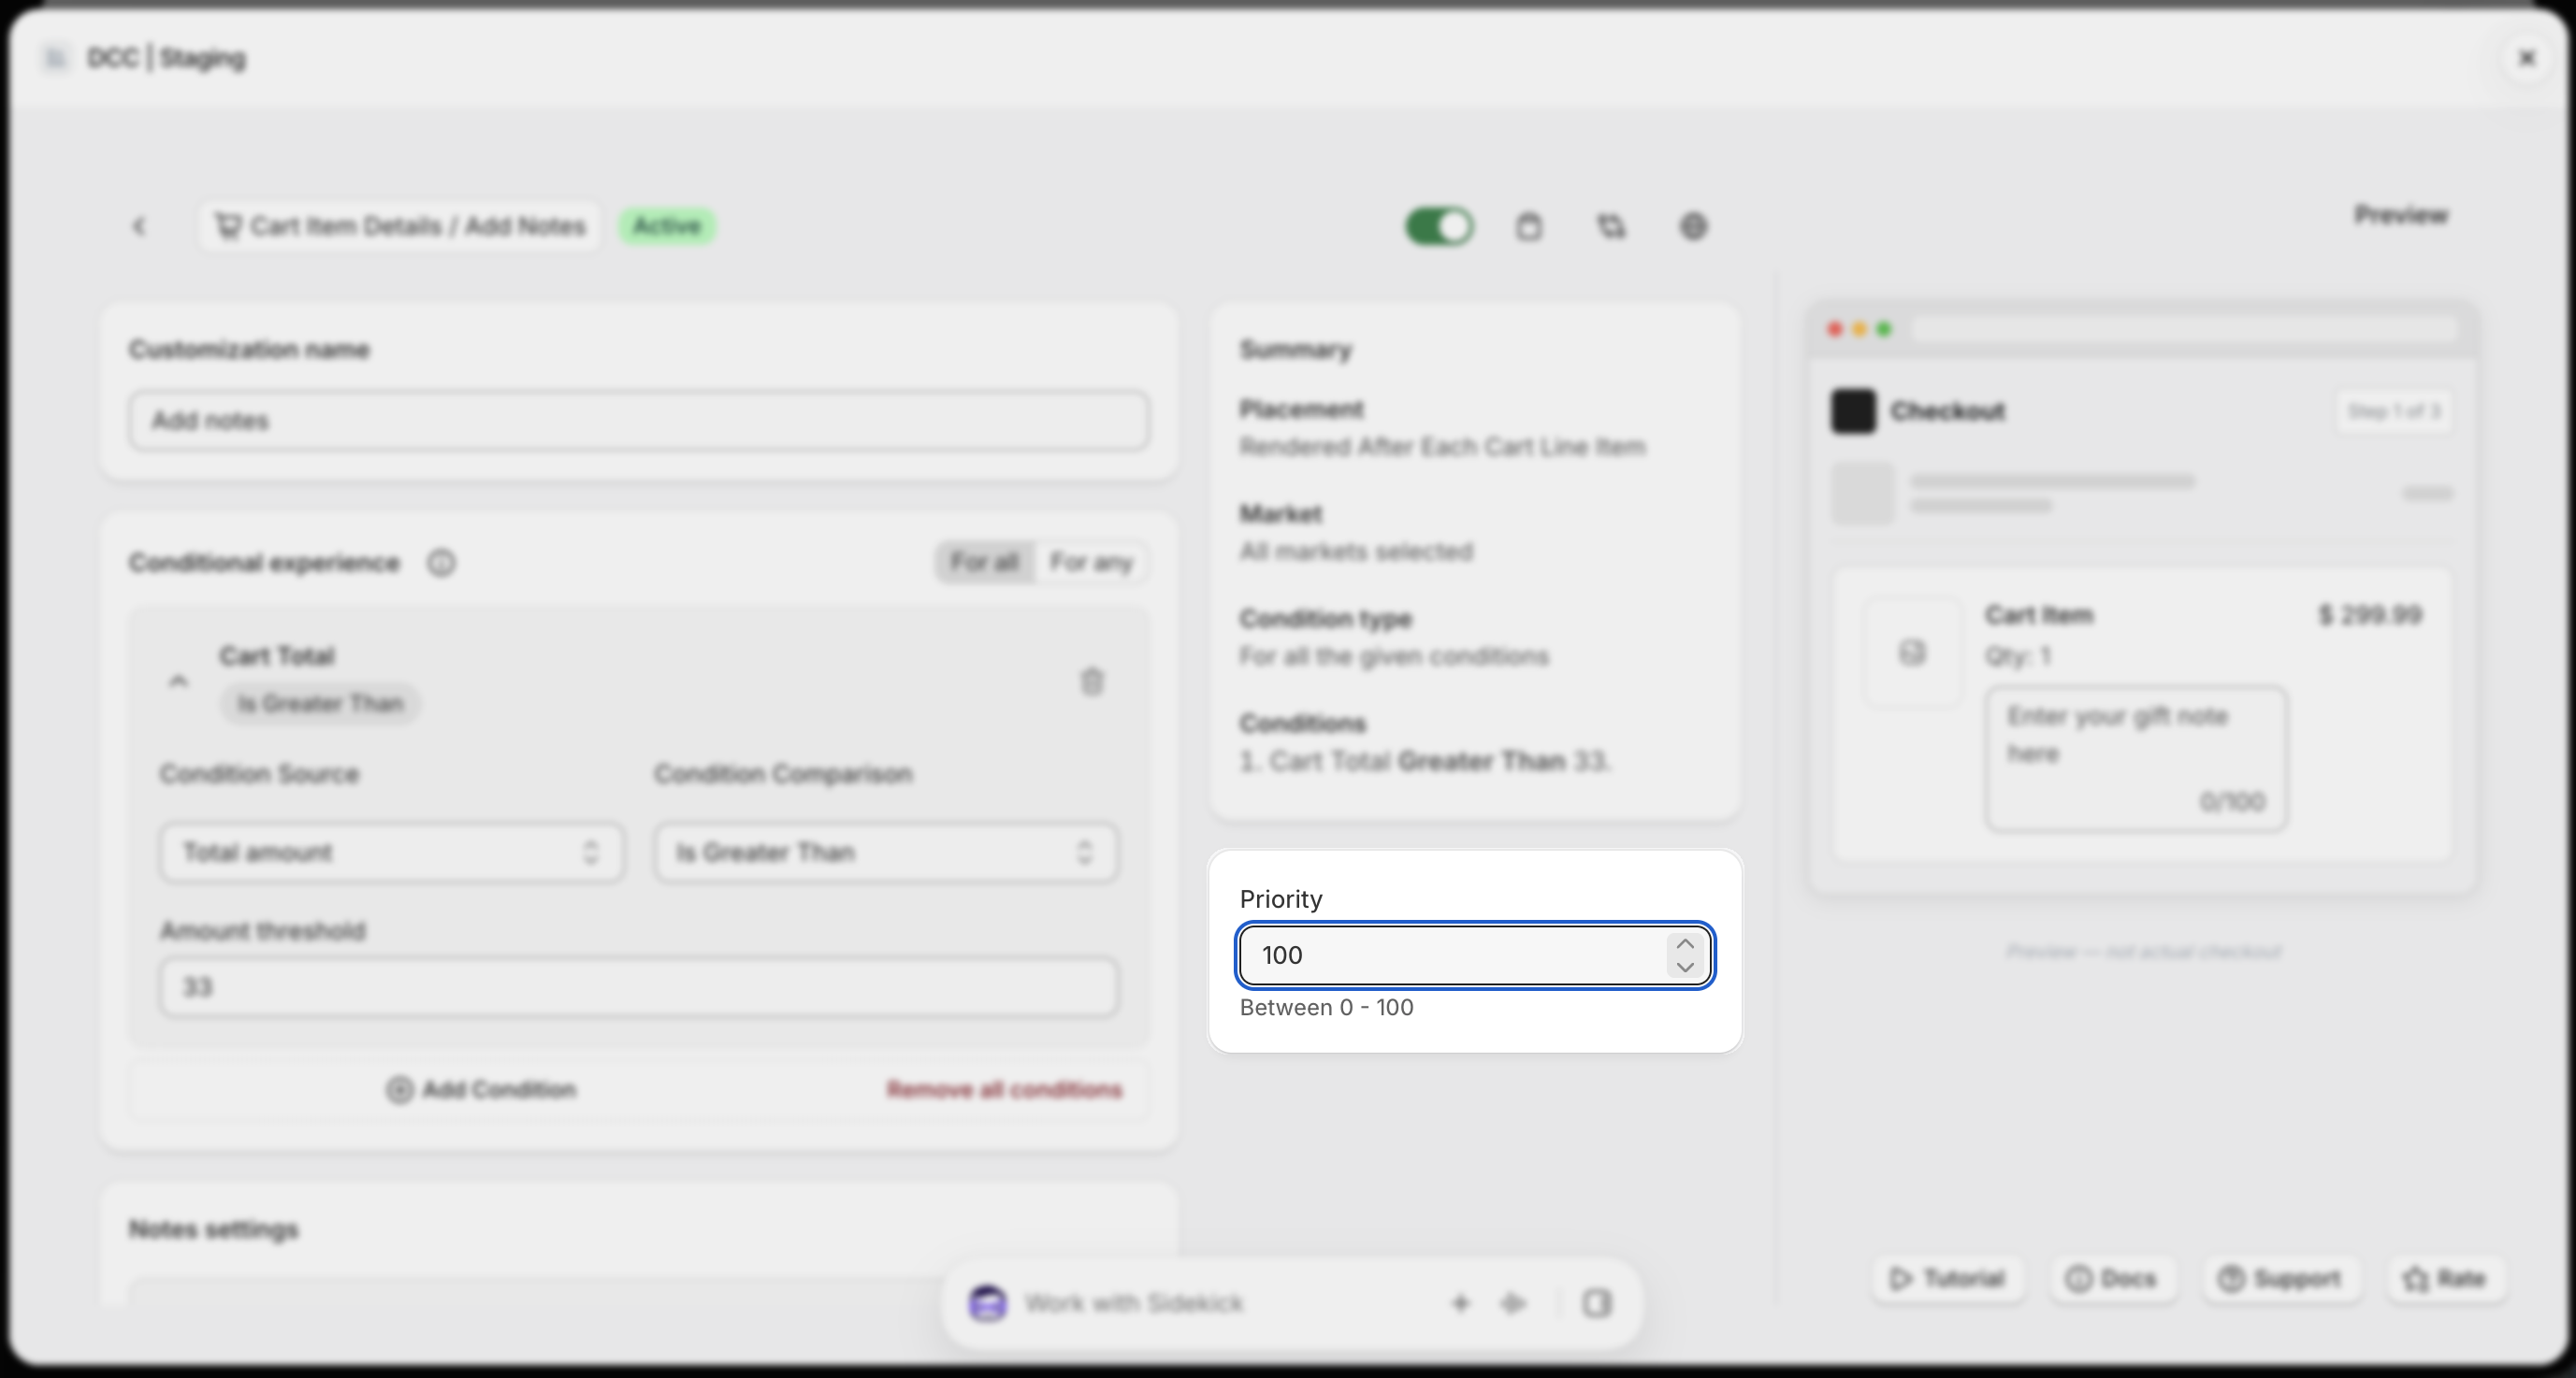Click the plus icon in Sidekick bar
Image resolution: width=2576 pixels, height=1378 pixels.
(x=1460, y=1303)
